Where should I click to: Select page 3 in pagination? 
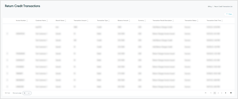point(222,93)
